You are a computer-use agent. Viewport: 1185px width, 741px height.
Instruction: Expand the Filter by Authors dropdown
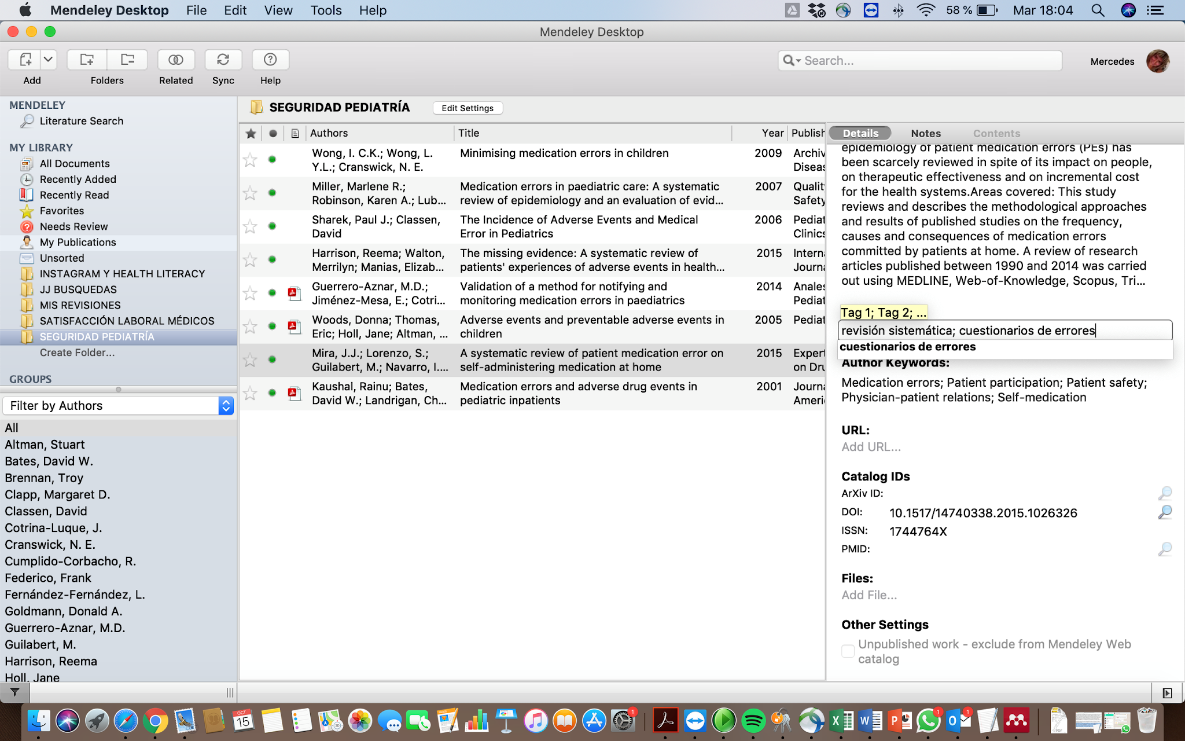click(x=226, y=406)
